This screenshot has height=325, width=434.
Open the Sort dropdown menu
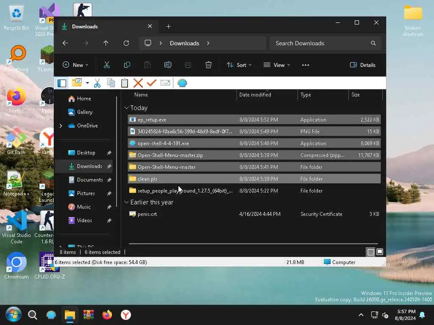pos(239,65)
